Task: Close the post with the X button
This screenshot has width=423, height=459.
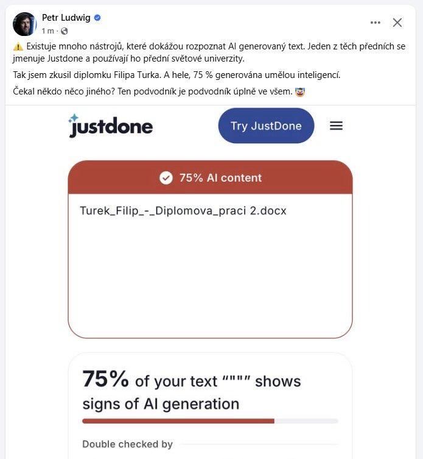Action: point(397,23)
